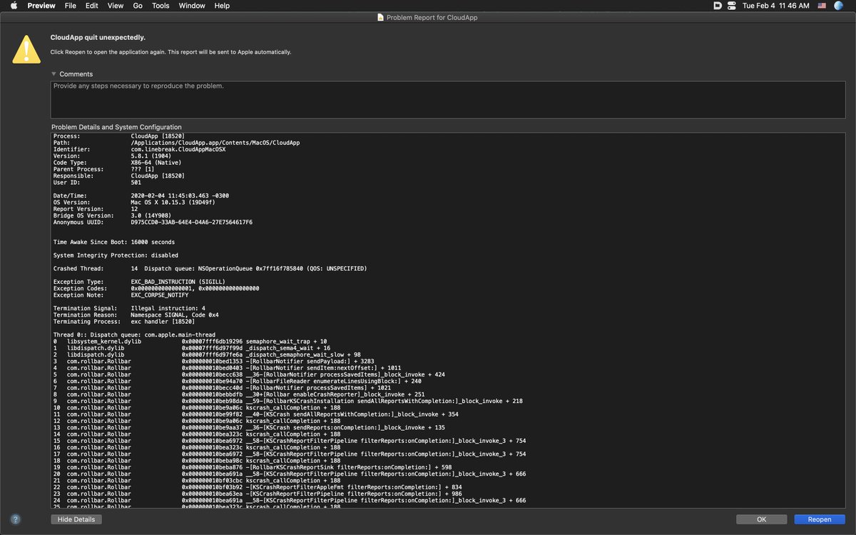Click the Thread 0 main-thread header line
This screenshot has width=856, height=535.
133,335
